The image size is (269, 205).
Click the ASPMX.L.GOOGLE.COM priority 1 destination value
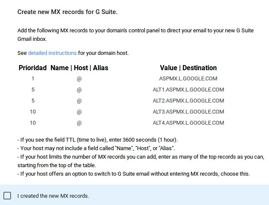188,79
